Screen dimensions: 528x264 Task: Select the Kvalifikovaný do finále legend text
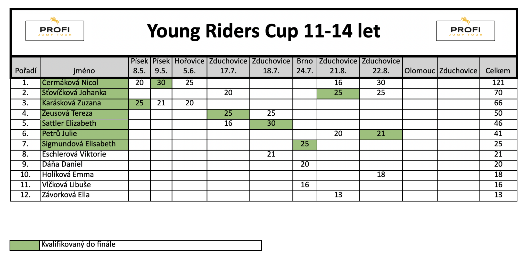(78, 244)
